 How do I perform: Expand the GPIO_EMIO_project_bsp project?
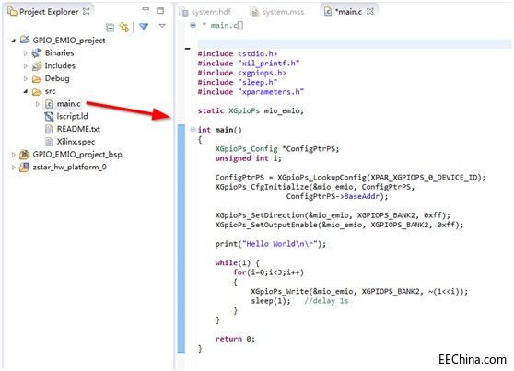coord(13,155)
